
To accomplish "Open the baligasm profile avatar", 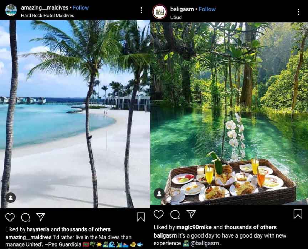I will (x=159, y=12).
